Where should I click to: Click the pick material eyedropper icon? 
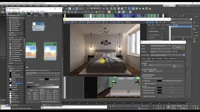[x=10, y=14]
